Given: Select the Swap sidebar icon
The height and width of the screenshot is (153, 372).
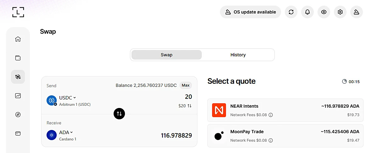Looking at the screenshot, I should click(x=18, y=76).
